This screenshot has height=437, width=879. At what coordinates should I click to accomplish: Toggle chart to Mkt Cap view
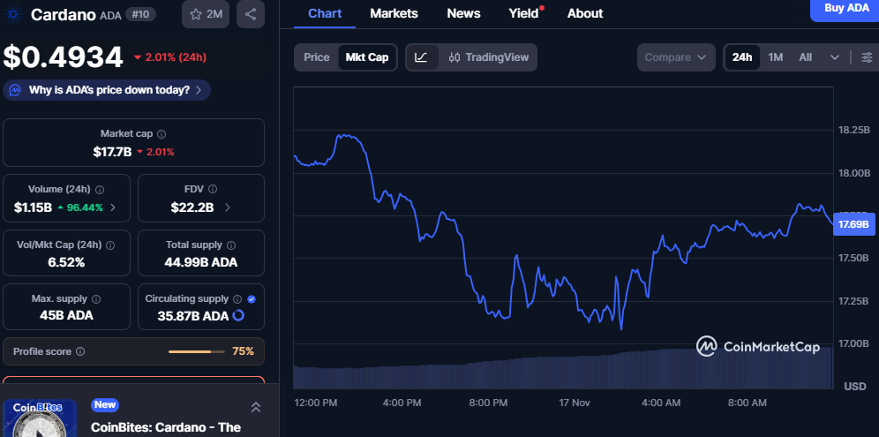366,57
